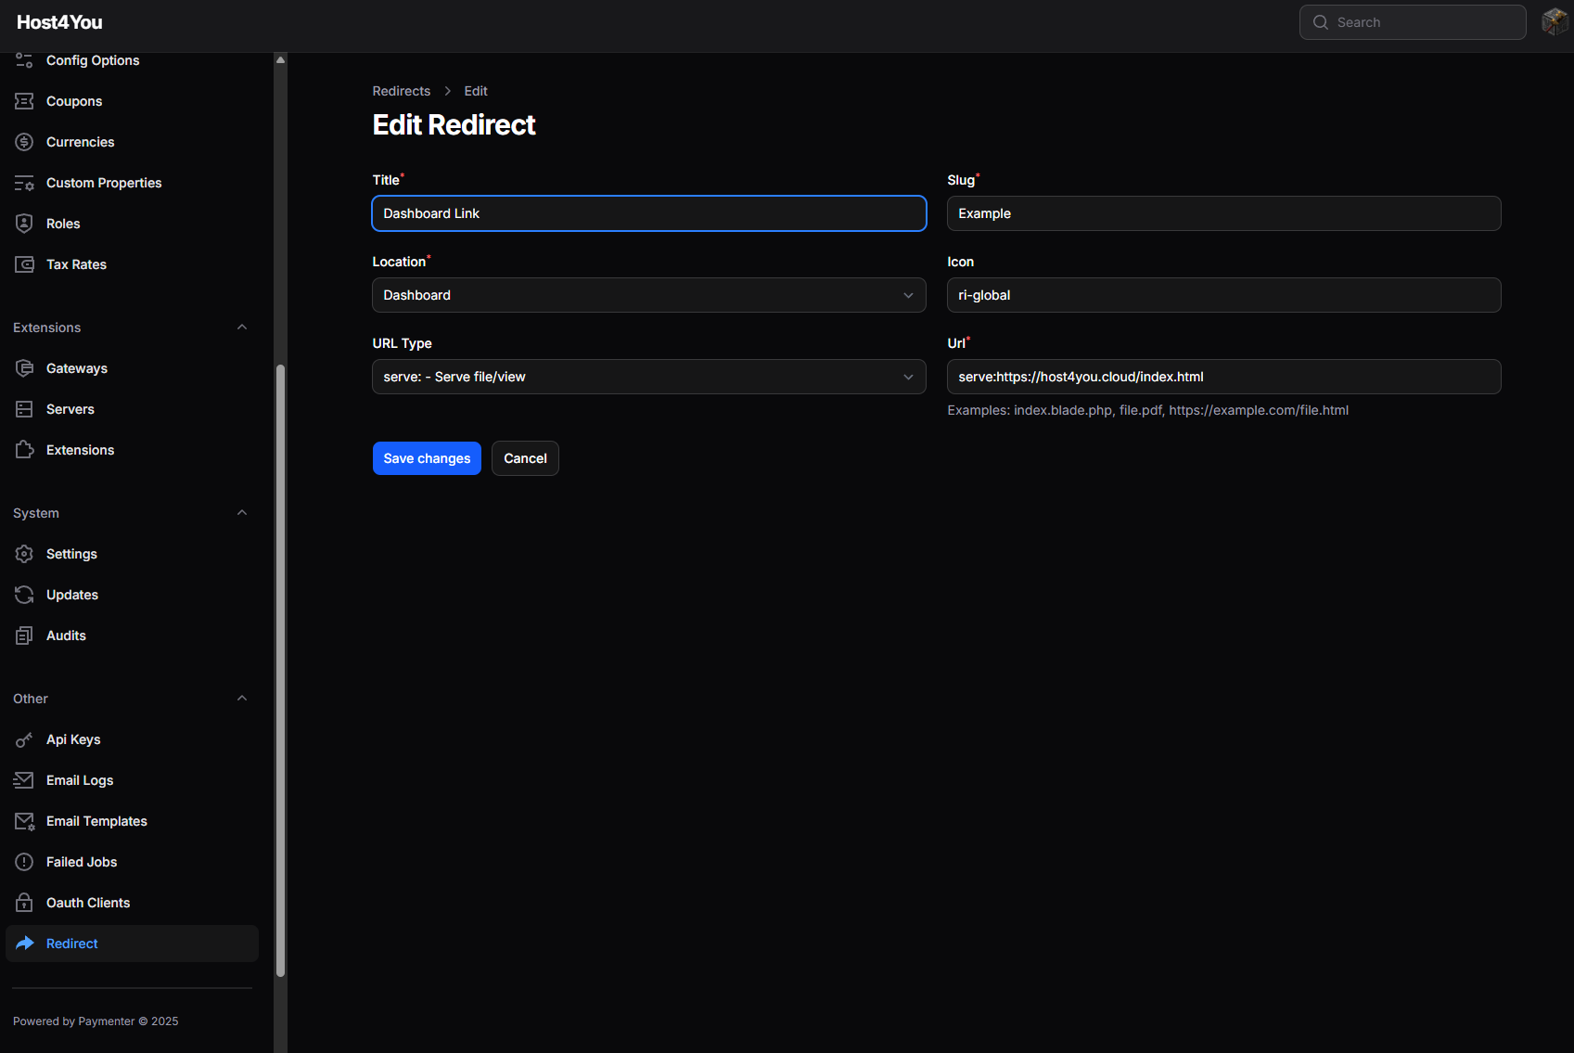The width and height of the screenshot is (1574, 1053).
Task: Click the Servers icon in sidebar
Action: tap(24, 409)
